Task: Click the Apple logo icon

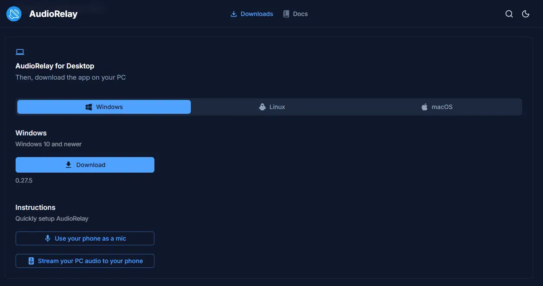Action: click(425, 107)
